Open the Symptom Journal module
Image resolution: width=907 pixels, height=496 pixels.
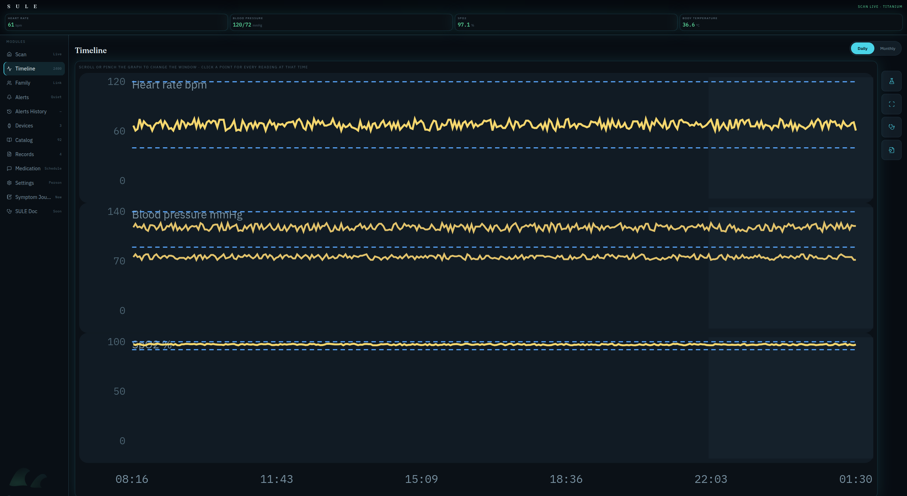click(x=34, y=197)
